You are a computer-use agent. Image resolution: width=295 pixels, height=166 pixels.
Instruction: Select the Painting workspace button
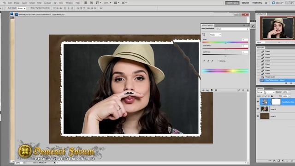pos(257,3)
